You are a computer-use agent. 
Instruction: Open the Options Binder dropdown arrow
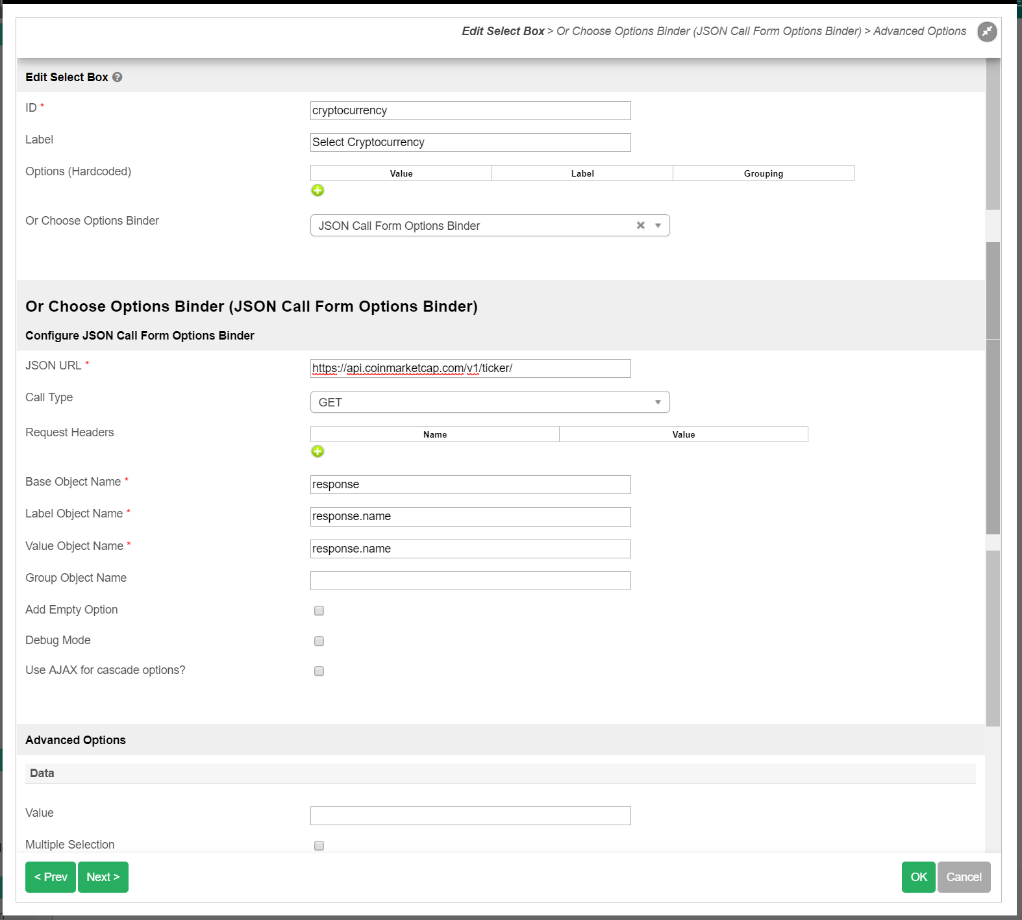(658, 225)
